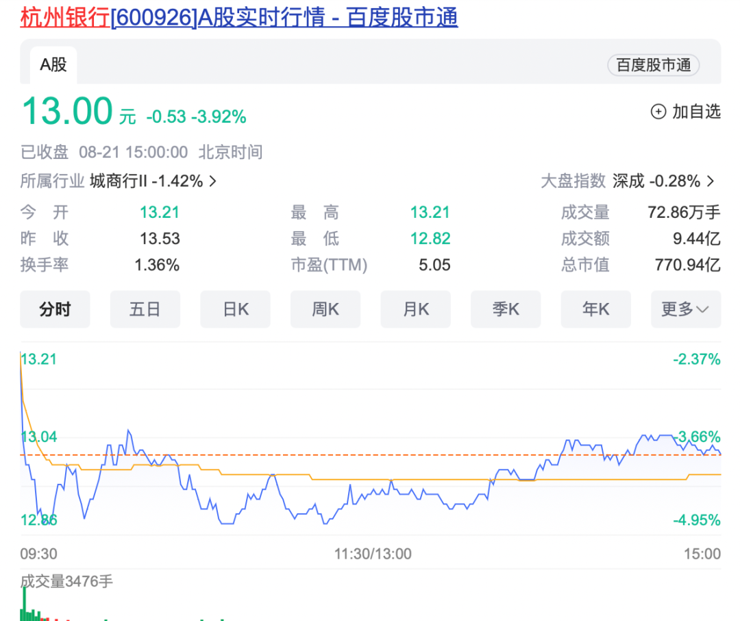Click the 换手率 value 1.36%
This screenshot has height=621, width=740.
[x=157, y=265]
